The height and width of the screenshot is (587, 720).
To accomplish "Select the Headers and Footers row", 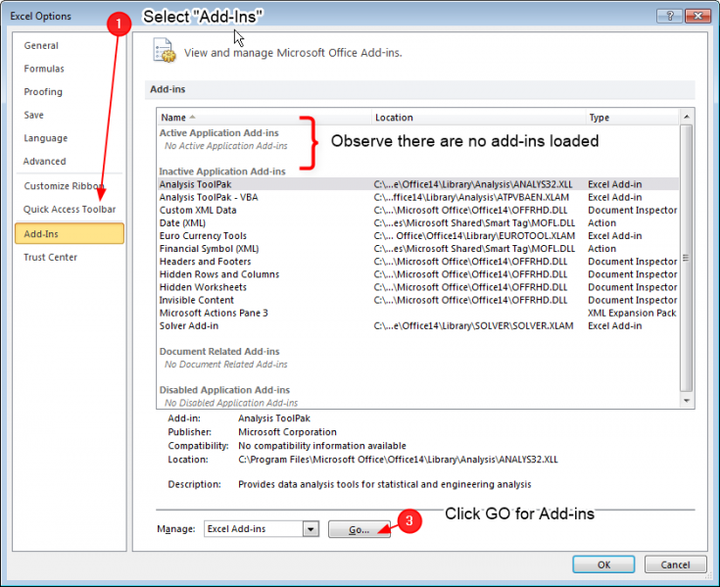I will [x=417, y=262].
